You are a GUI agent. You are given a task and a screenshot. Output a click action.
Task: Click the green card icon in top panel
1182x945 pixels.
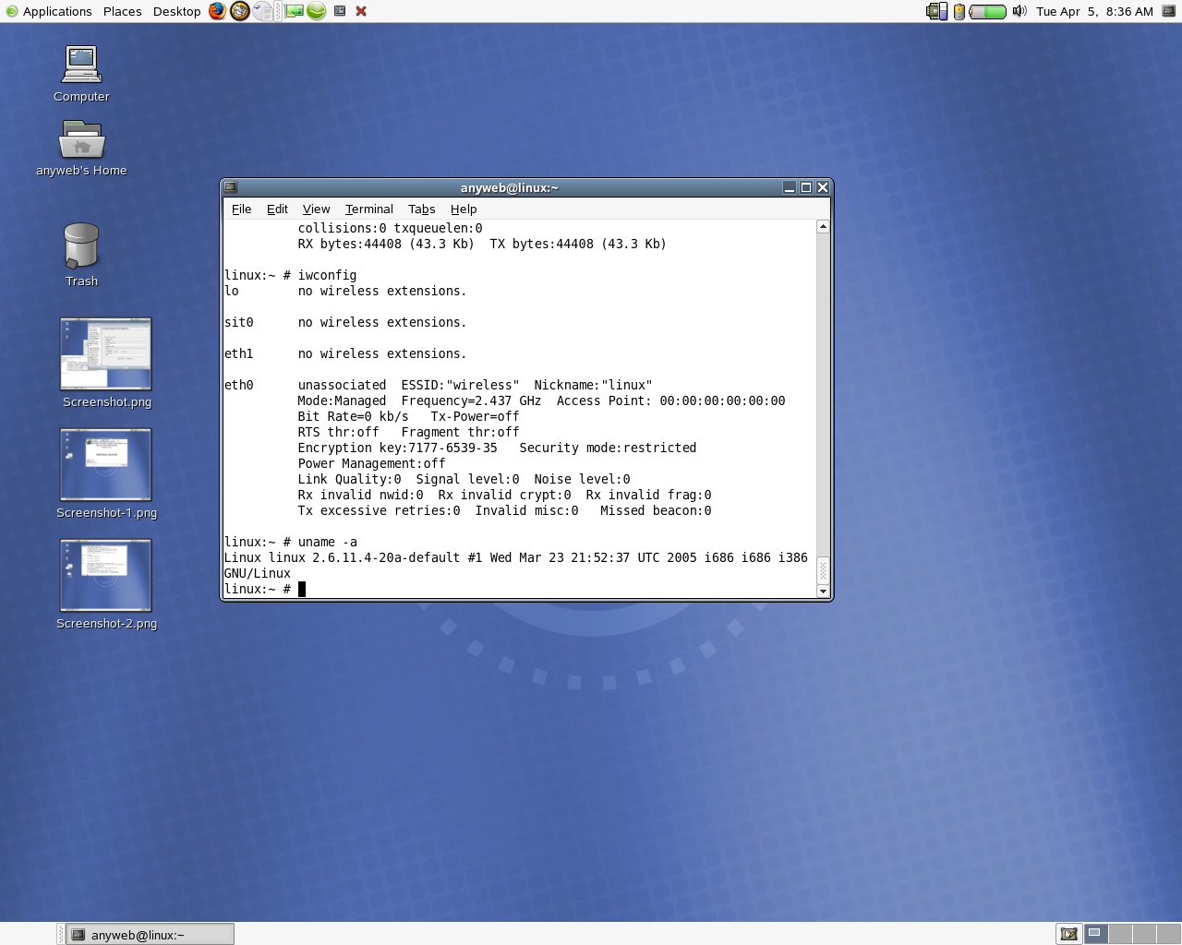295,11
